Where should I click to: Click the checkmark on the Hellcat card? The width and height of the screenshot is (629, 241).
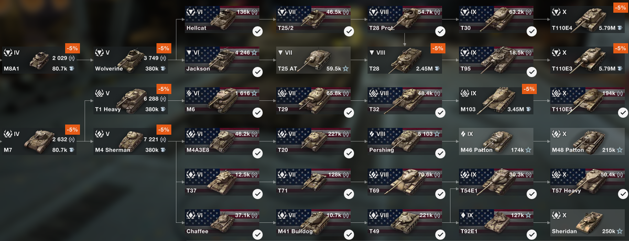[x=257, y=31]
